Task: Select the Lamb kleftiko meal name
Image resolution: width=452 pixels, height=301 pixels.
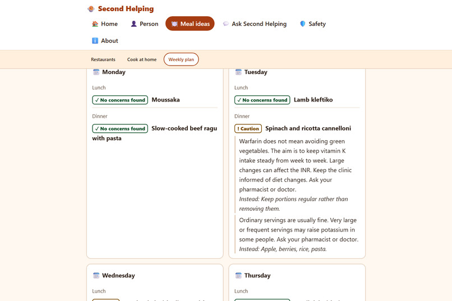Action: 313,100
